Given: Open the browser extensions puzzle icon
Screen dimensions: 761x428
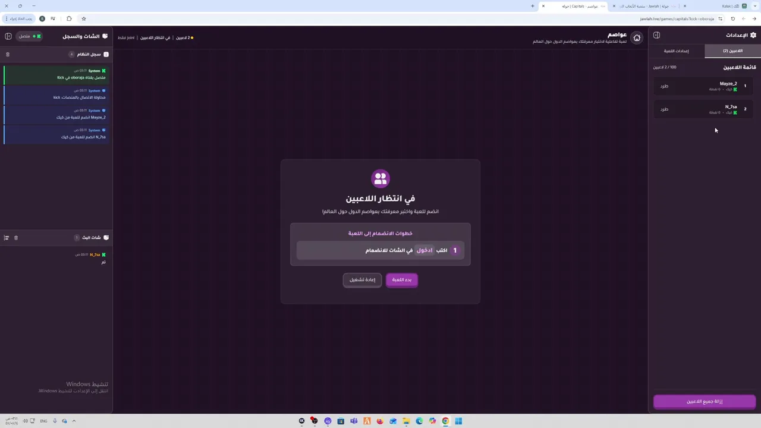Looking at the screenshot, I should click(x=69, y=18).
